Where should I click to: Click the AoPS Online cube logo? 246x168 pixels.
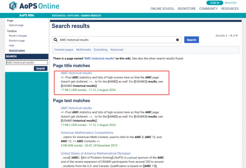click(x=13, y=6)
